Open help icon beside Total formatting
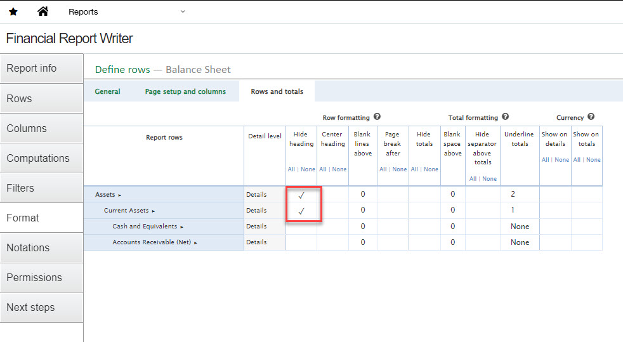623x342 pixels. pyautogui.click(x=505, y=117)
